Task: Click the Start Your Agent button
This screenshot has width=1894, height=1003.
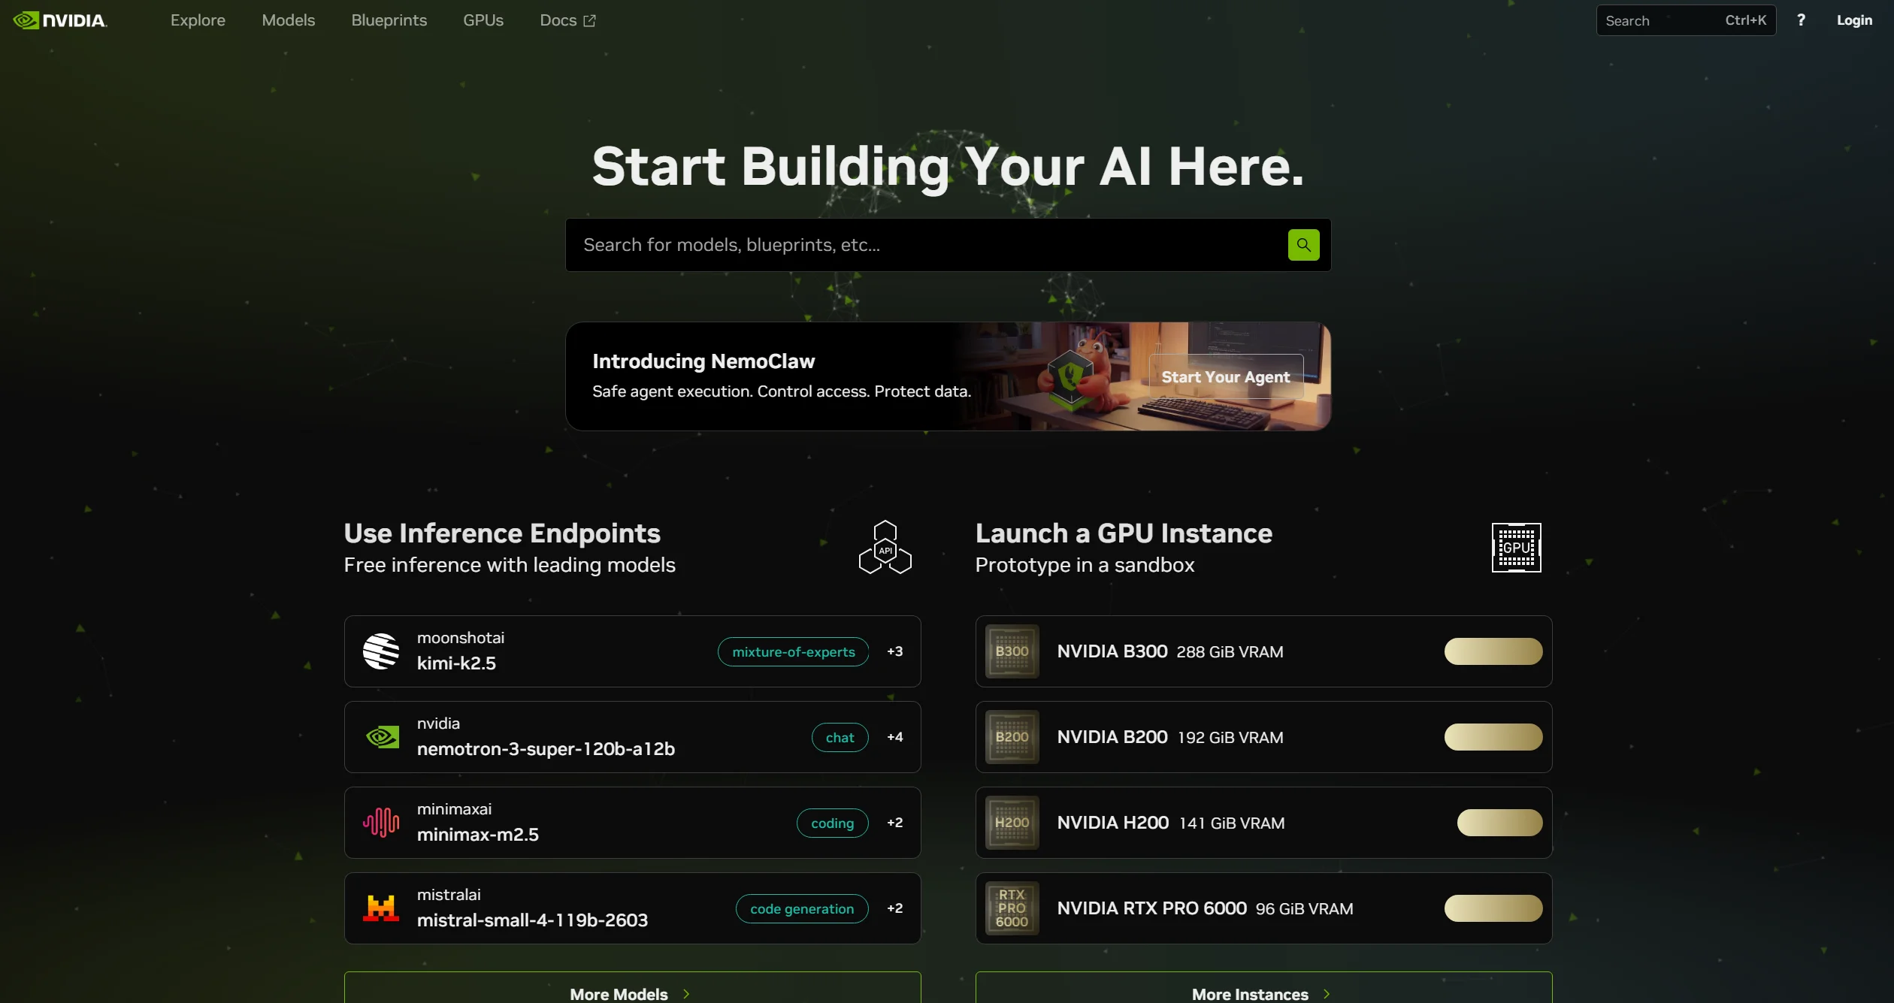Action: [x=1225, y=377]
